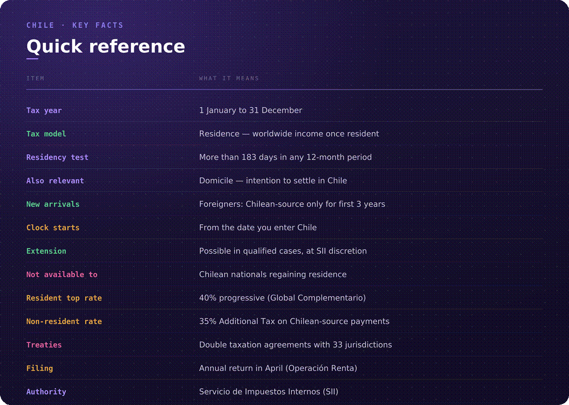Select the 'Also relevant' label
This screenshot has height=405, width=569.
55,181
